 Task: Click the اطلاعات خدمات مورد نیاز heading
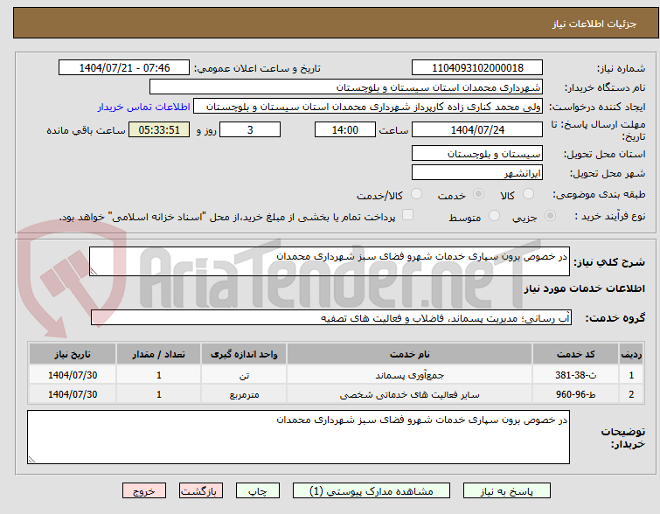(584, 288)
